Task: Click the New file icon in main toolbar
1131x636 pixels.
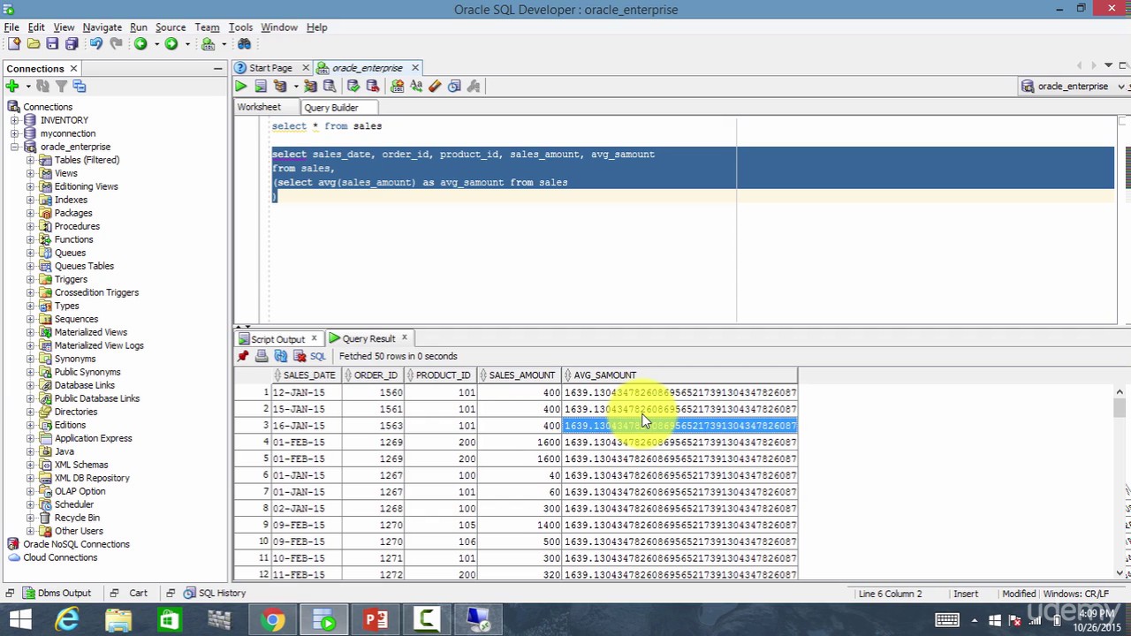Action: click(x=14, y=43)
